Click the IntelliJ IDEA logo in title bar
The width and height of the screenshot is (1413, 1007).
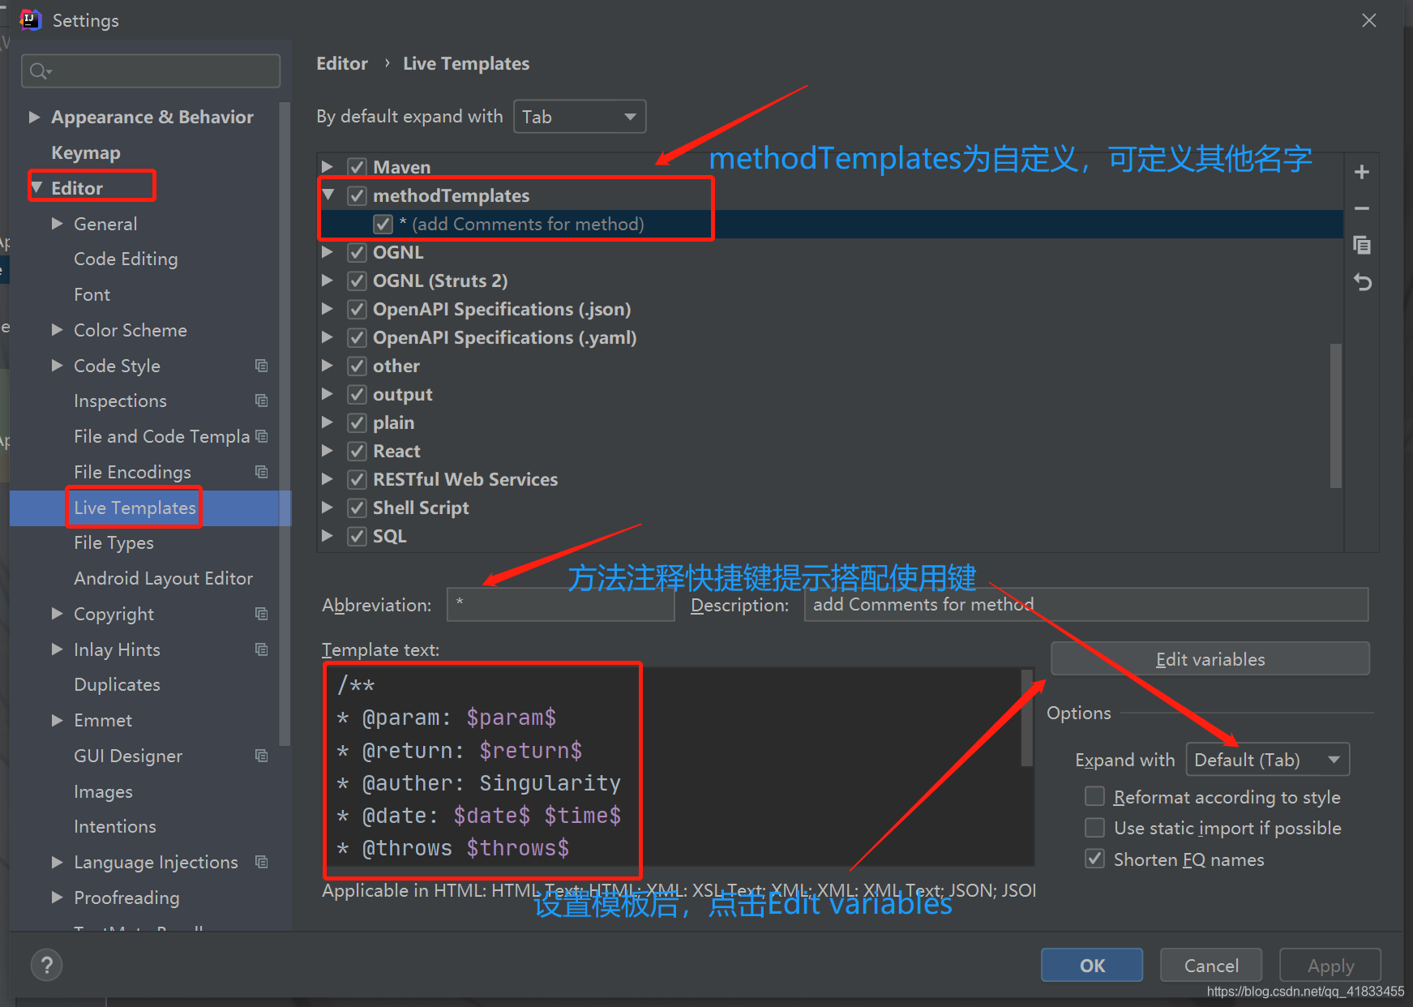pyautogui.click(x=30, y=19)
